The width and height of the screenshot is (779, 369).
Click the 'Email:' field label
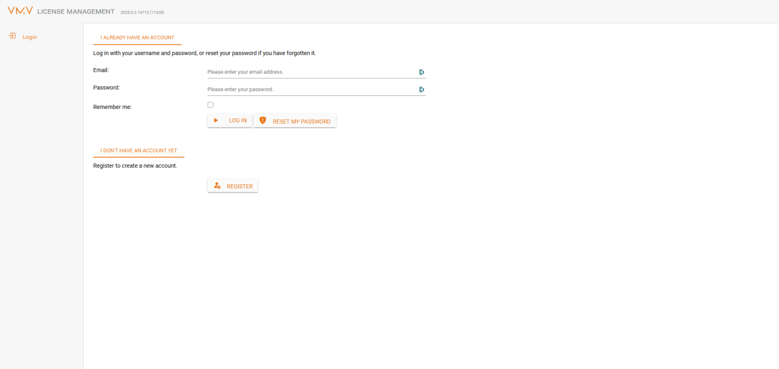coord(101,70)
